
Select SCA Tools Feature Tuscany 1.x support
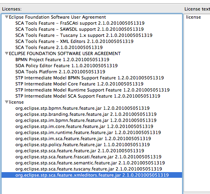point(84,35)
